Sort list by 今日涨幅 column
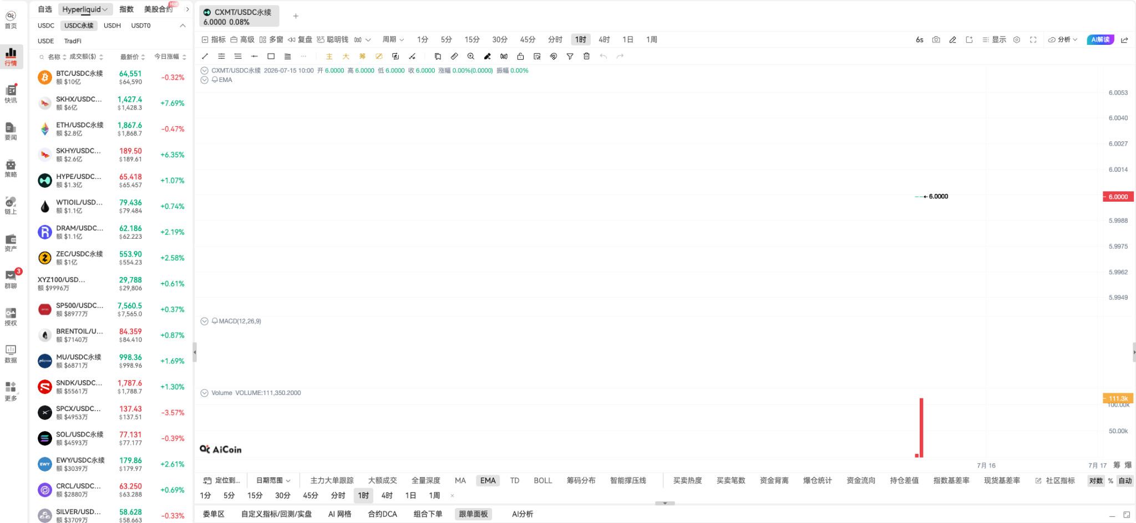The image size is (1136, 523). 170,57
